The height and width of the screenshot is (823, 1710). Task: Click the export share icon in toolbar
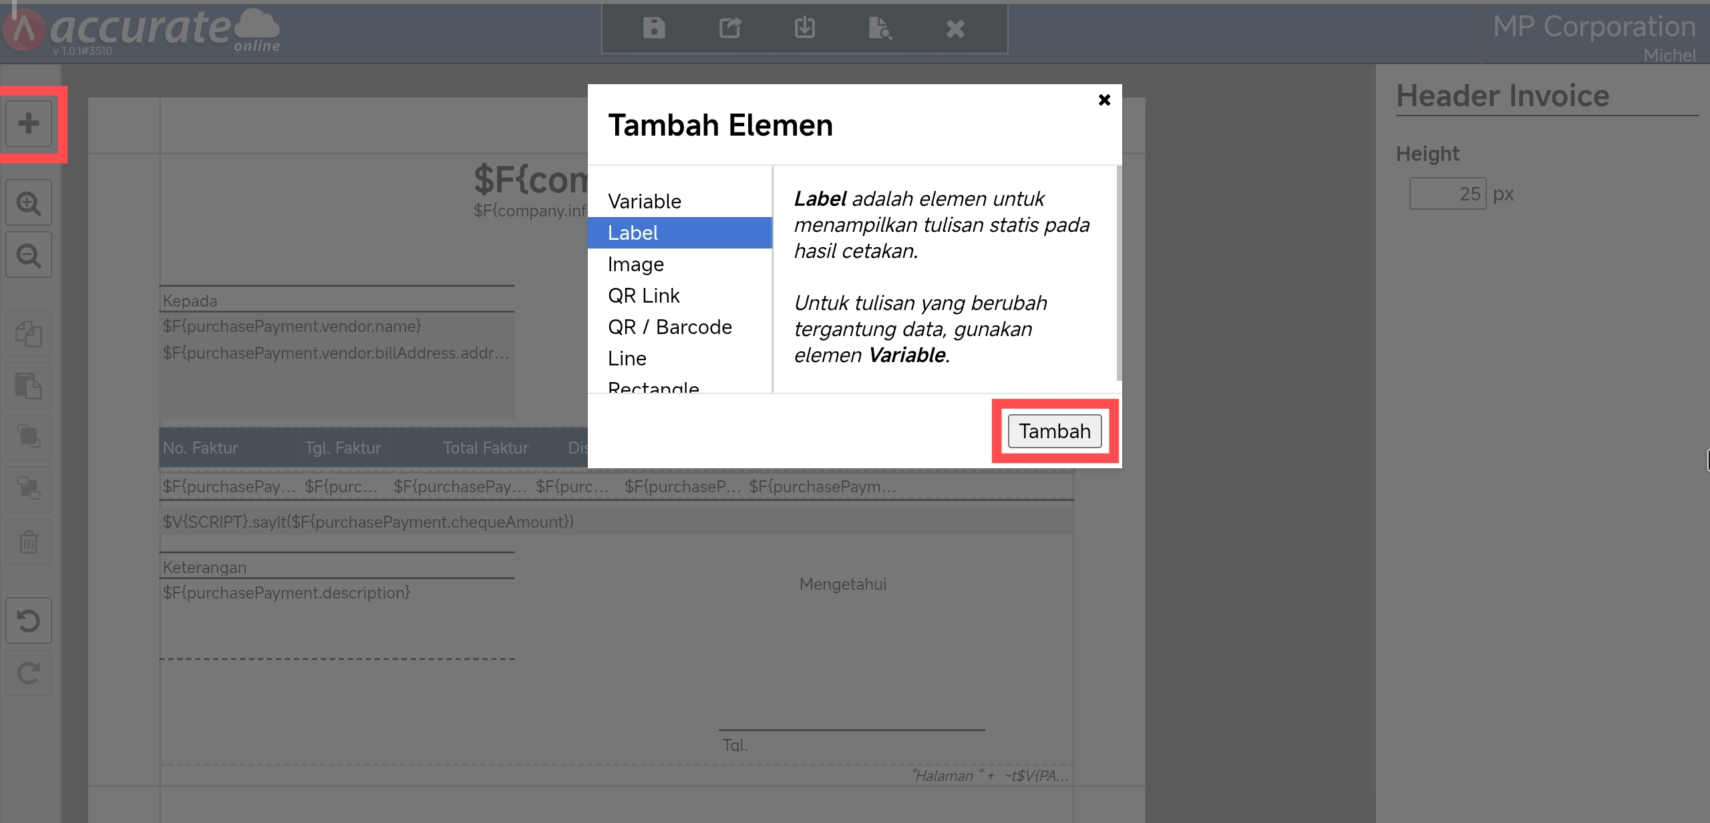click(729, 28)
